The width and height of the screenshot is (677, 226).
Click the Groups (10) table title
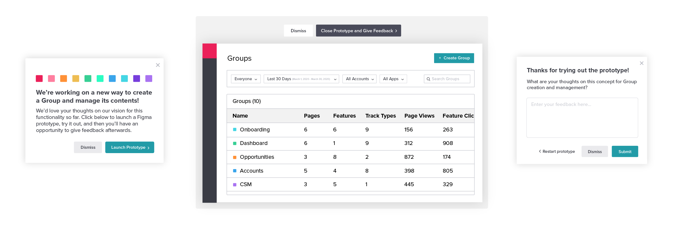click(247, 101)
